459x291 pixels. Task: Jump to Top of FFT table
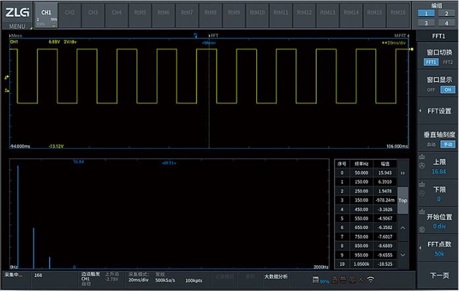click(x=403, y=201)
